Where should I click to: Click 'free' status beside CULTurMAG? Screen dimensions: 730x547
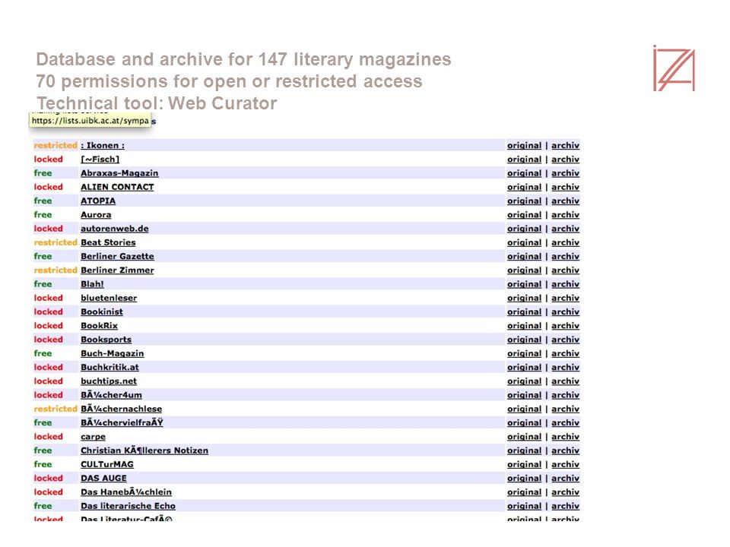pos(43,465)
